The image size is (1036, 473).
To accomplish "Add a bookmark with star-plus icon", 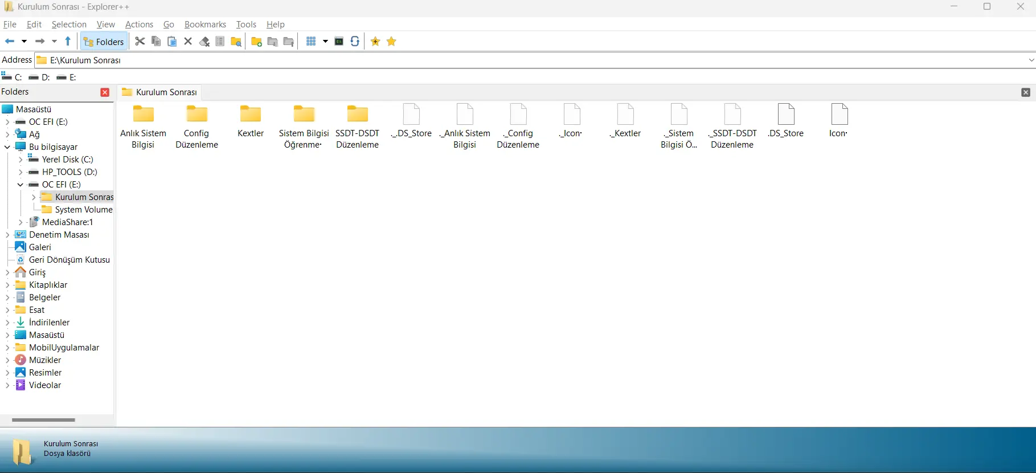I will (x=375, y=42).
